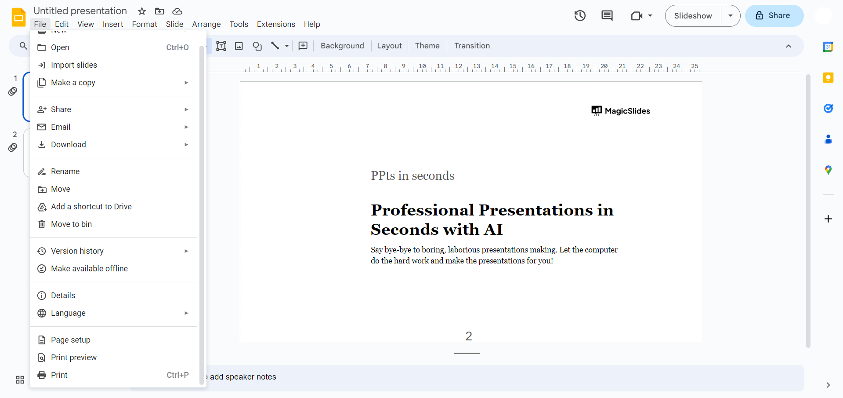Star the Untitled presentation
This screenshot has width=843, height=398.
pos(142,11)
